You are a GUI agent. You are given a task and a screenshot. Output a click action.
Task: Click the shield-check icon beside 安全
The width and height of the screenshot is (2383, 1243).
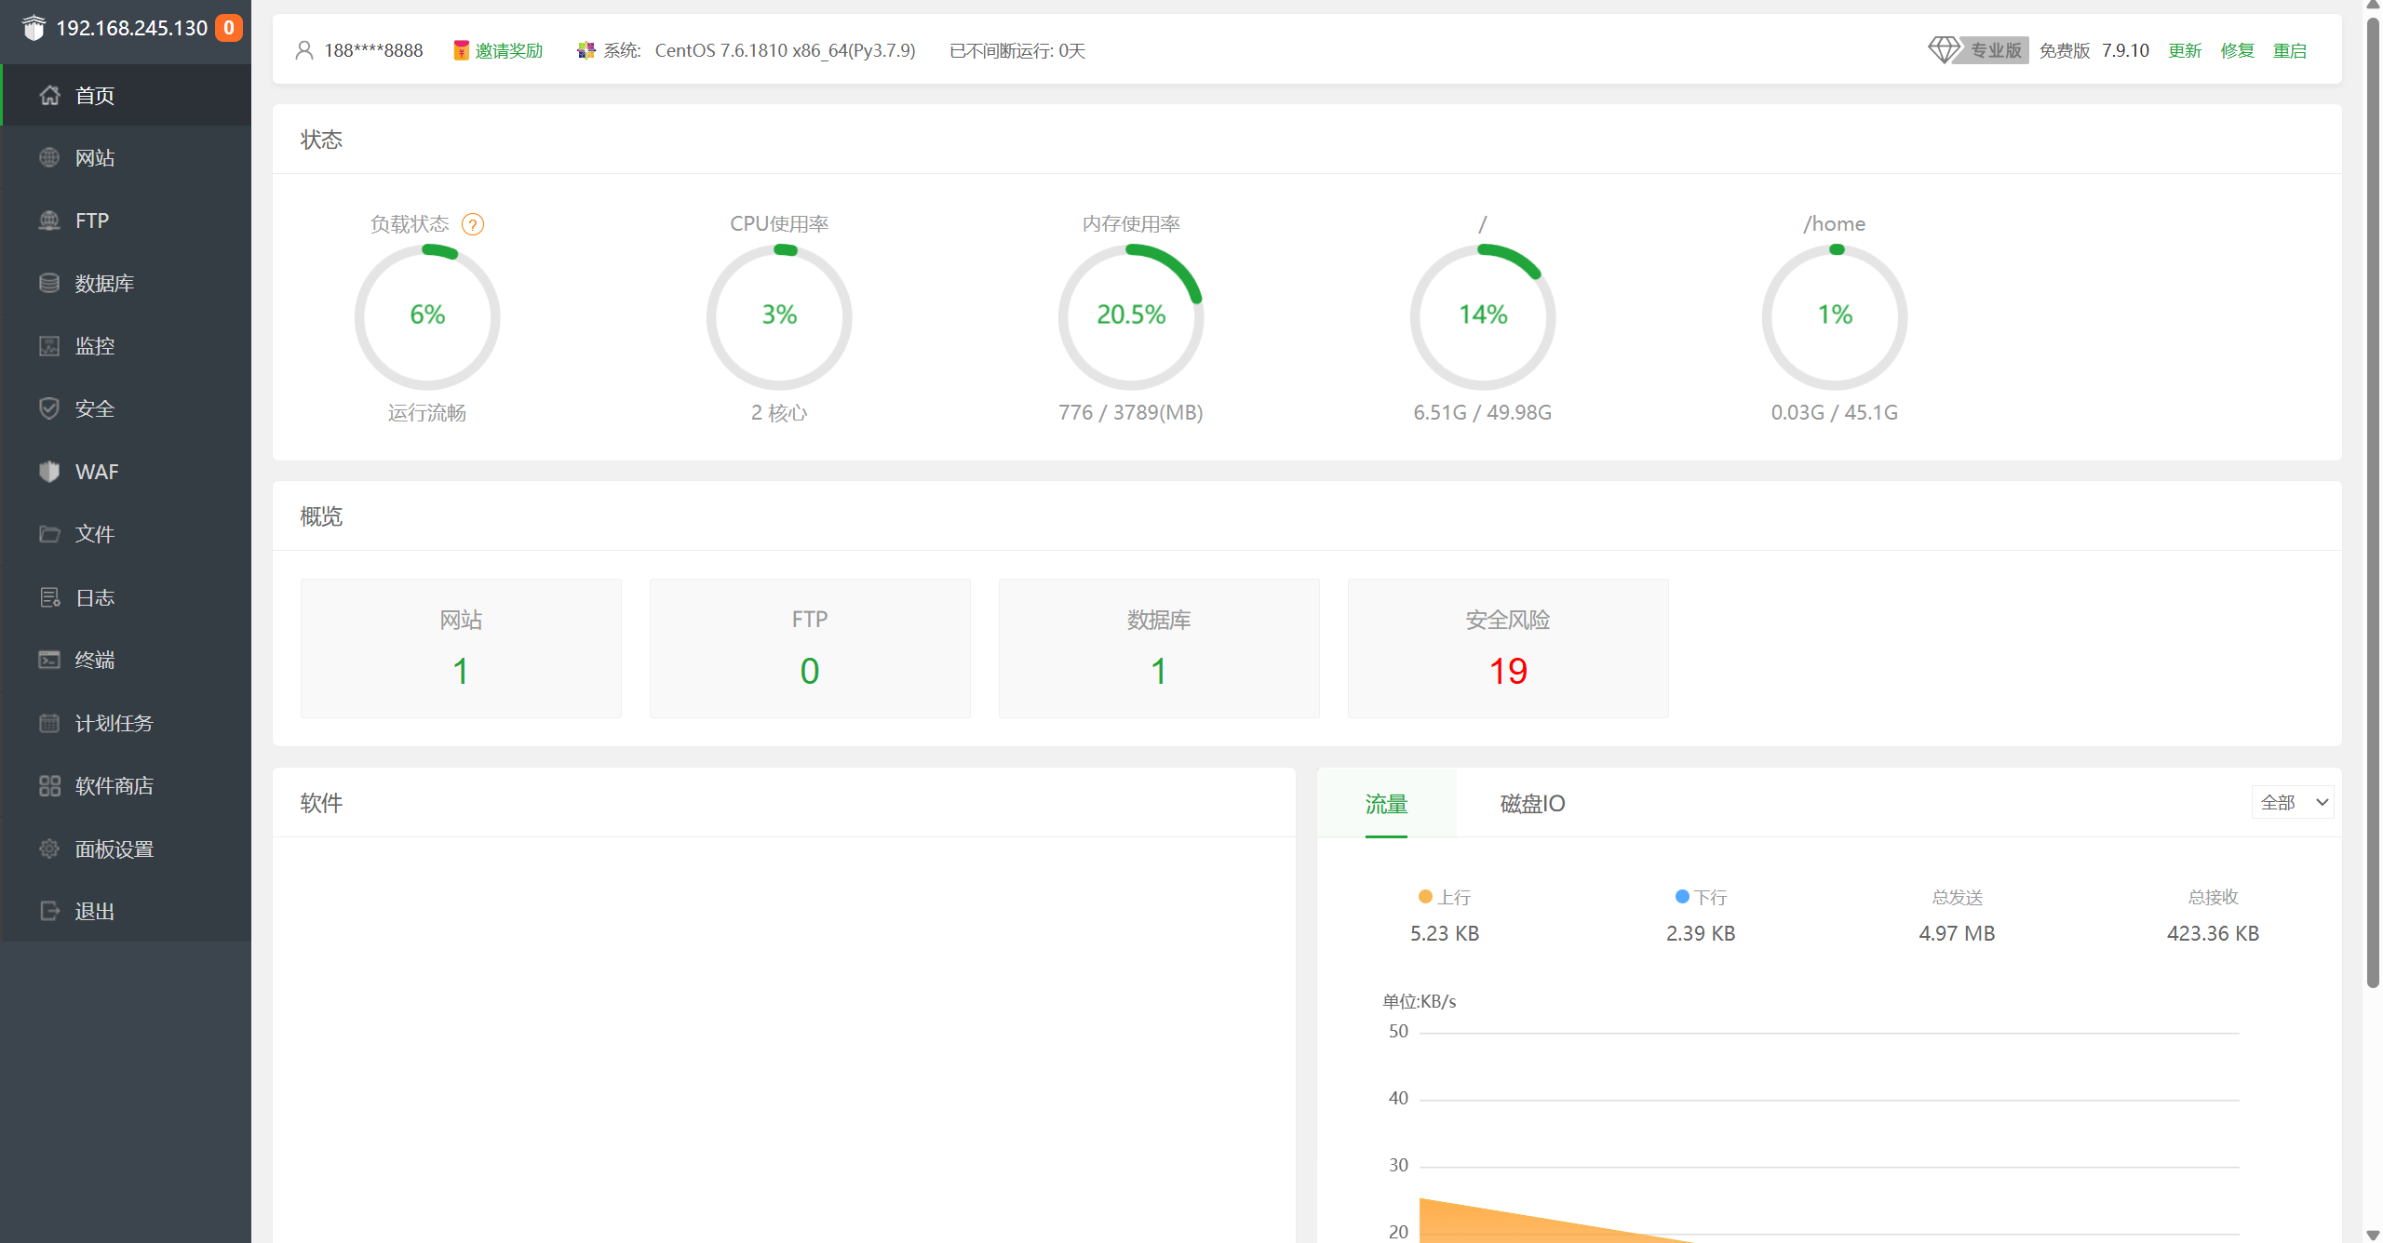[49, 408]
